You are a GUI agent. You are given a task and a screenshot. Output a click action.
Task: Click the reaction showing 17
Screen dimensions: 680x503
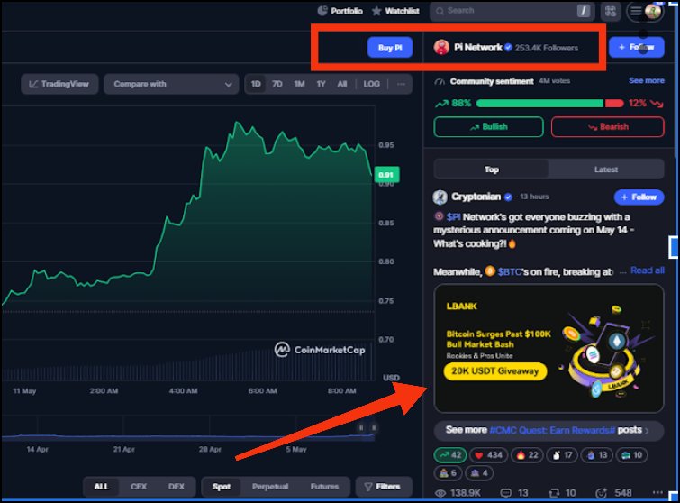coord(562,455)
